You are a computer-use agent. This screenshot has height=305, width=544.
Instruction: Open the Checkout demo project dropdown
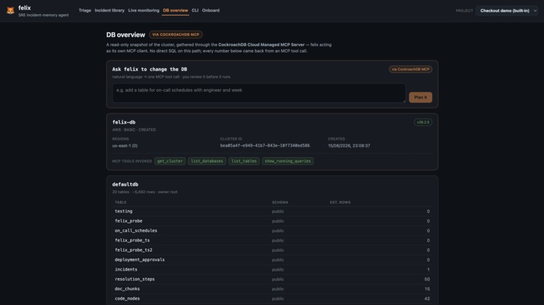click(508, 11)
